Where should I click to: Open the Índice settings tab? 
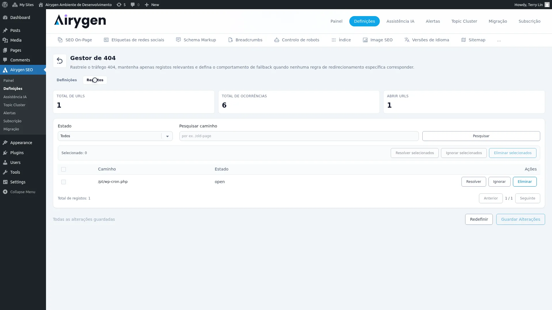tap(341, 40)
